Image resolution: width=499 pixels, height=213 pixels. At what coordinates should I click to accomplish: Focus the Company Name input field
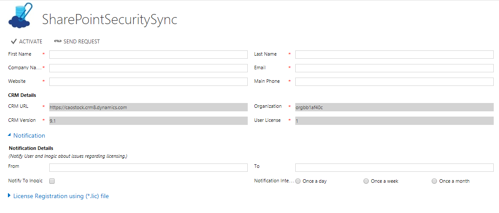tap(148, 68)
